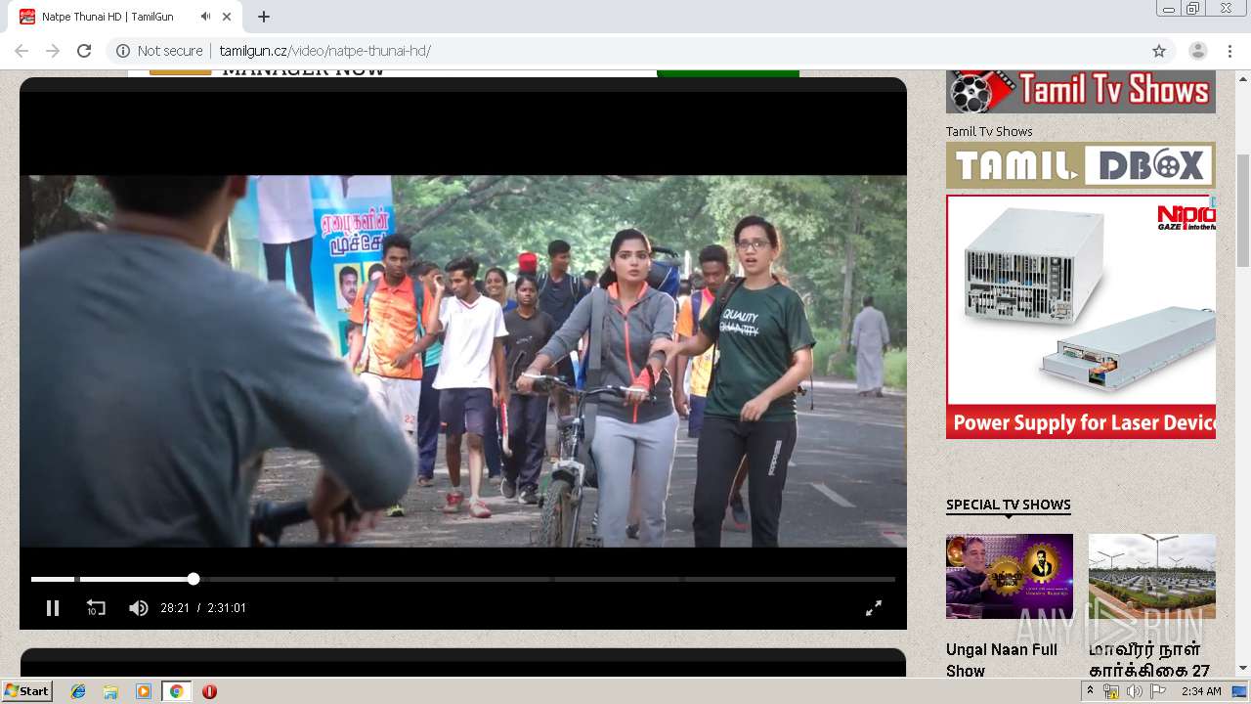1251x704 pixels.
Task: Open the Ungal Naan Full Show link
Action: click(x=1002, y=660)
